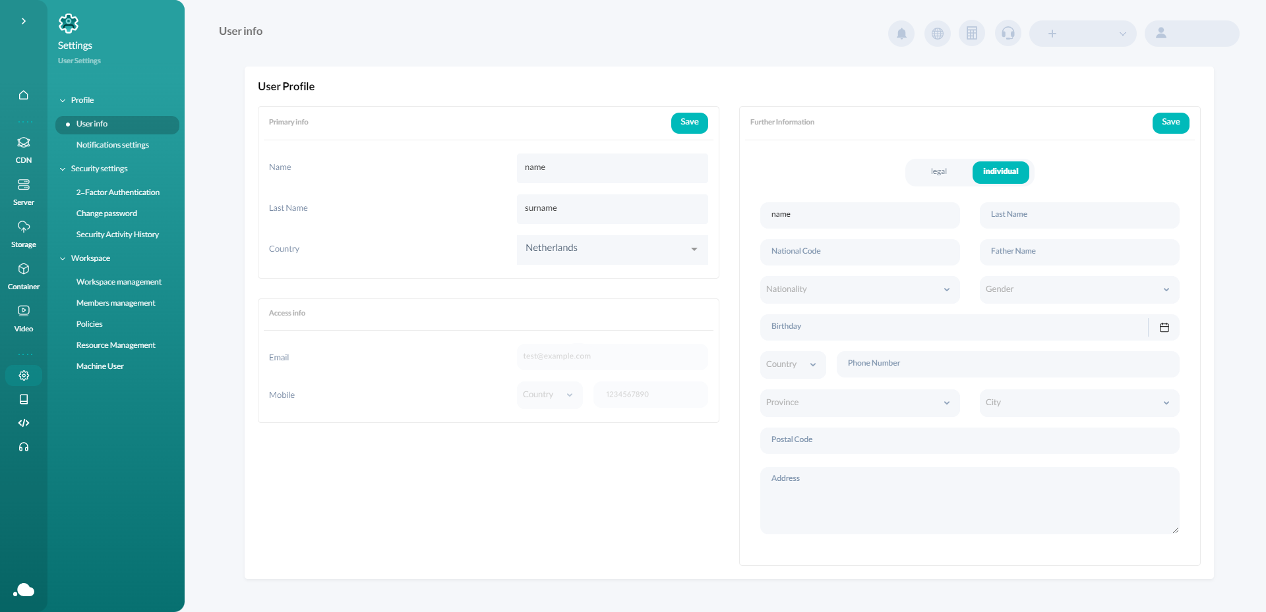Screen dimensions: 1266x612
Task: Open the Netherlands country dropdown
Action: coord(613,249)
